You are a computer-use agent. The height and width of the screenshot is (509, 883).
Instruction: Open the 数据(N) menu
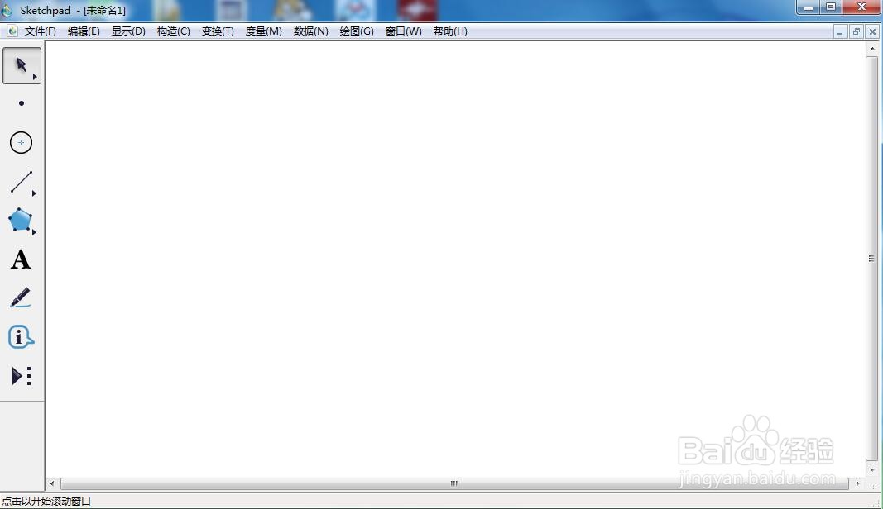(x=311, y=31)
